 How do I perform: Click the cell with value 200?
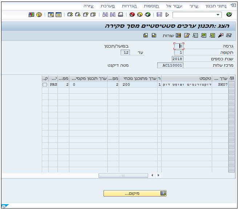tap(138, 85)
